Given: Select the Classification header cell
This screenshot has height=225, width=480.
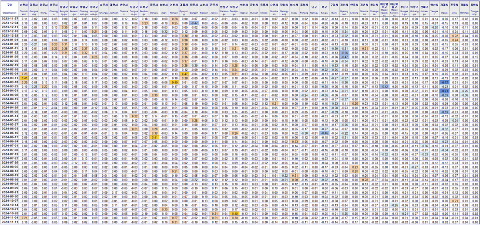Looking at the screenshot, I should pyautogui.click(x=9, y=9).
